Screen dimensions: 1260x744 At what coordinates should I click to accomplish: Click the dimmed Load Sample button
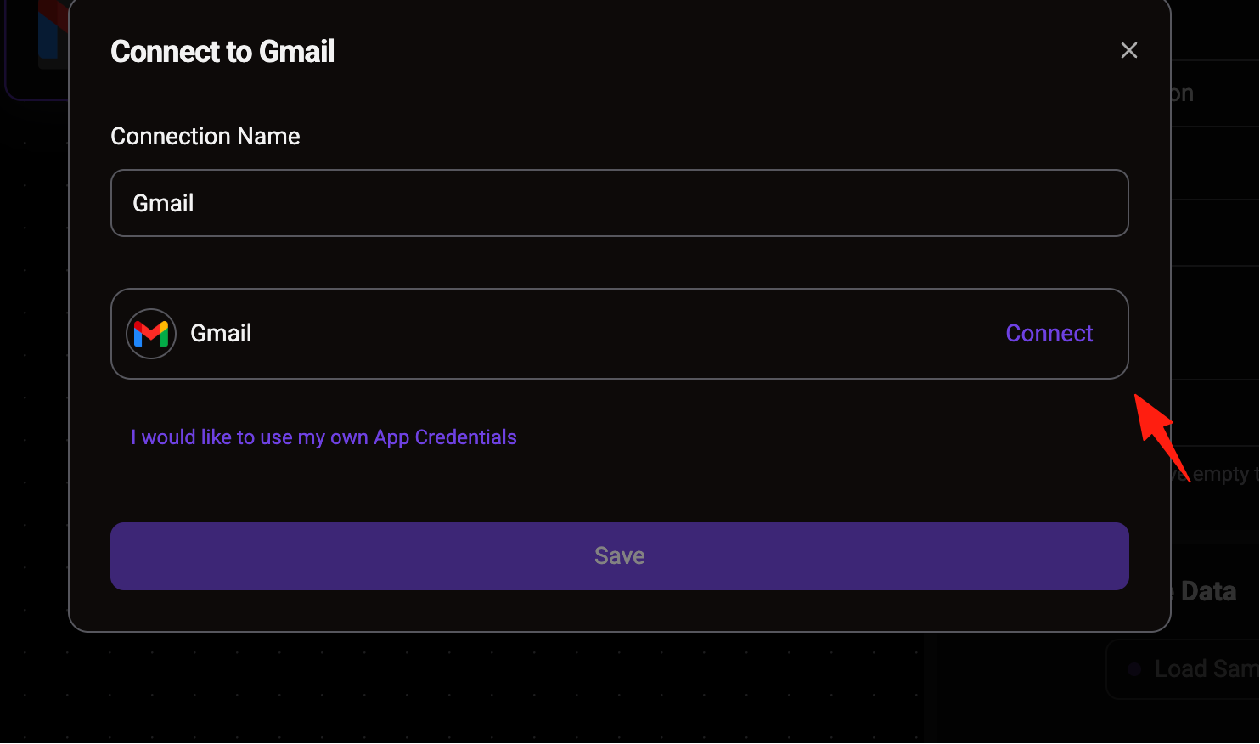coord(1183,669)
